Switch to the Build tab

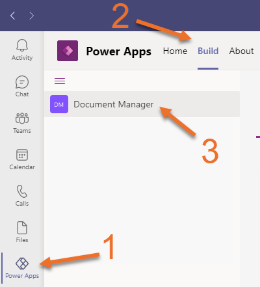click(x=208, y=51)
